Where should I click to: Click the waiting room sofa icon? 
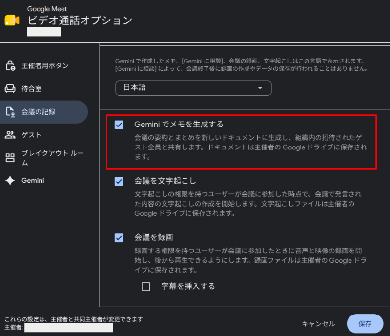(x=10, y=88)
